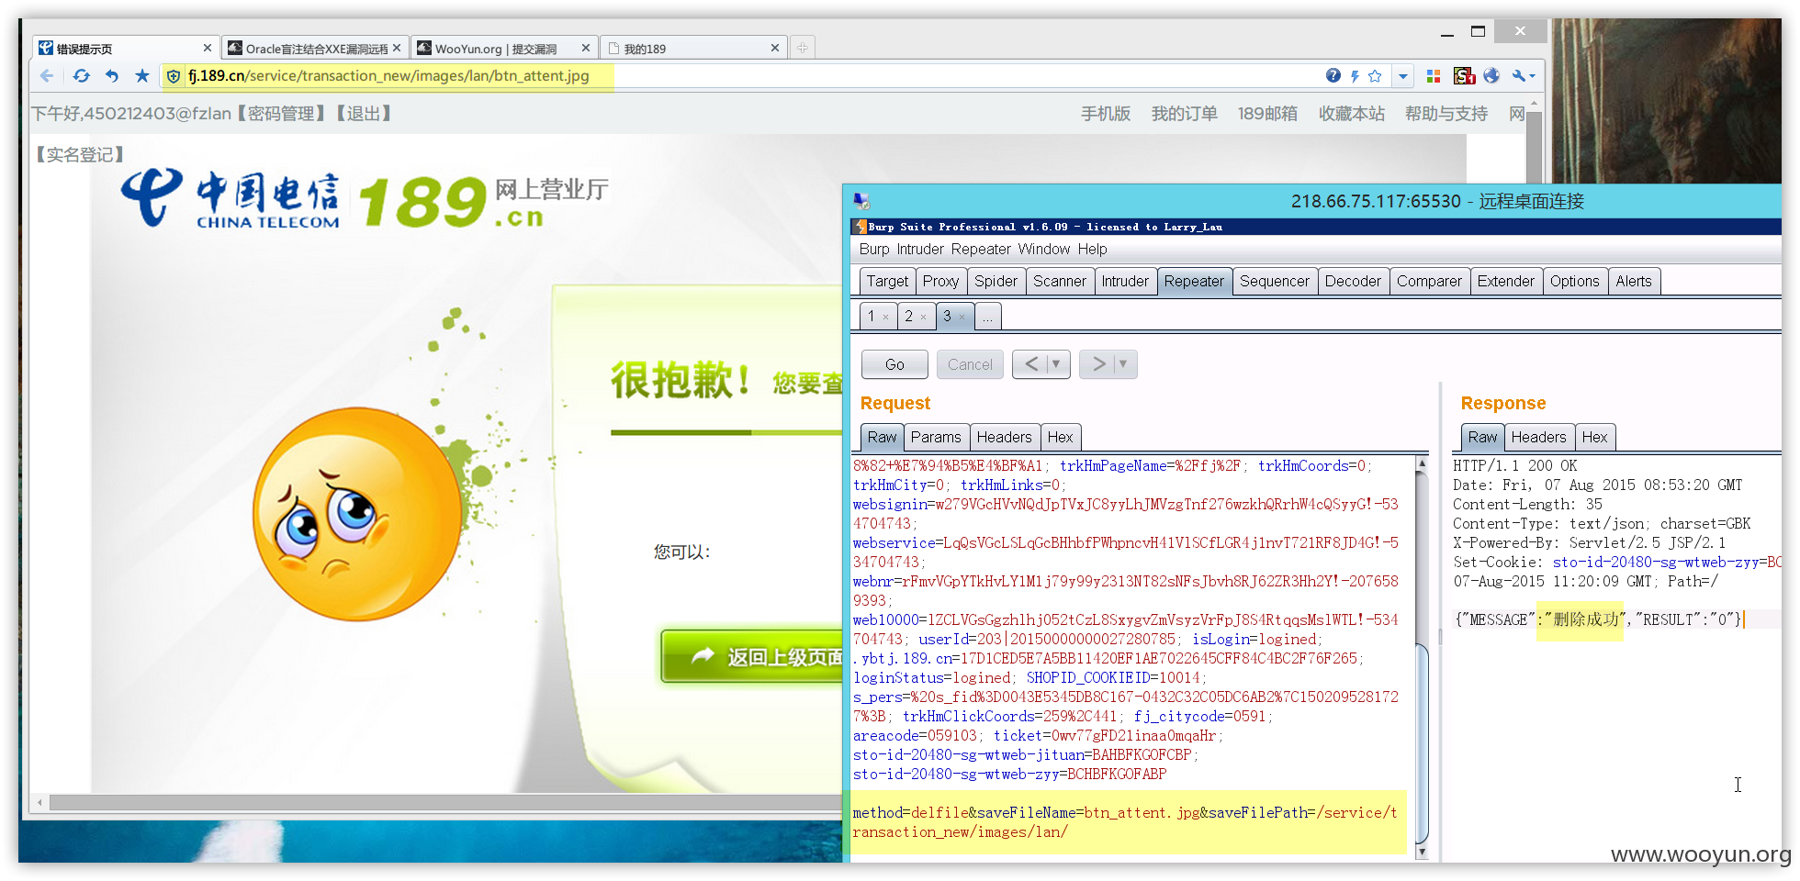Open the Help menu in Burp Suite

point(1092,249)
